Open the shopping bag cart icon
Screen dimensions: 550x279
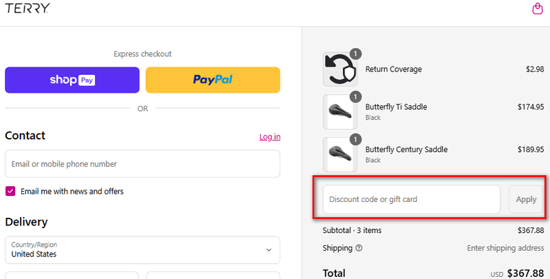[x=537, y=9]
